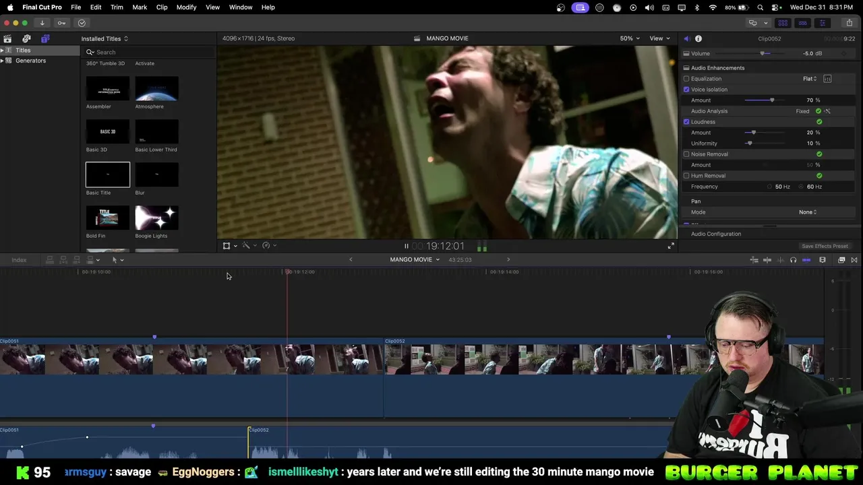This screenshot has width=863, height=485.
Task: Open the Audio Configuration section
Action: click(x=716, y=234)
